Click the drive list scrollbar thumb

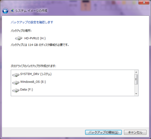coord(136,79)
